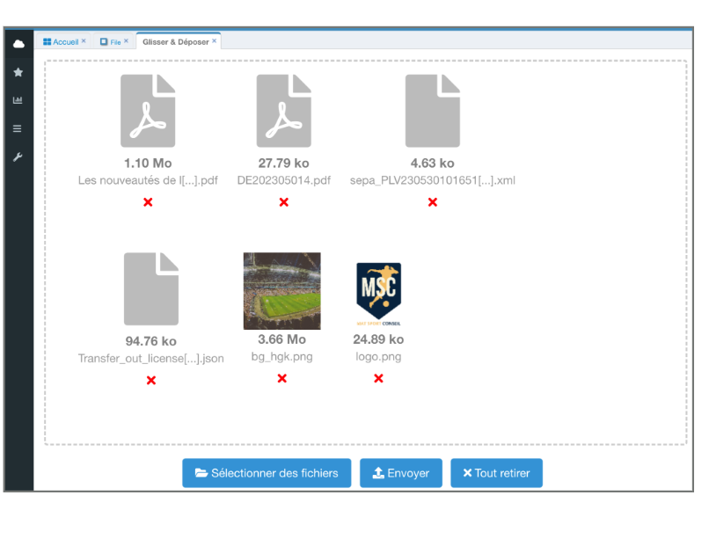Open the favorites star icon
Screen dimensions: 702x539
[x=18, y=72]
